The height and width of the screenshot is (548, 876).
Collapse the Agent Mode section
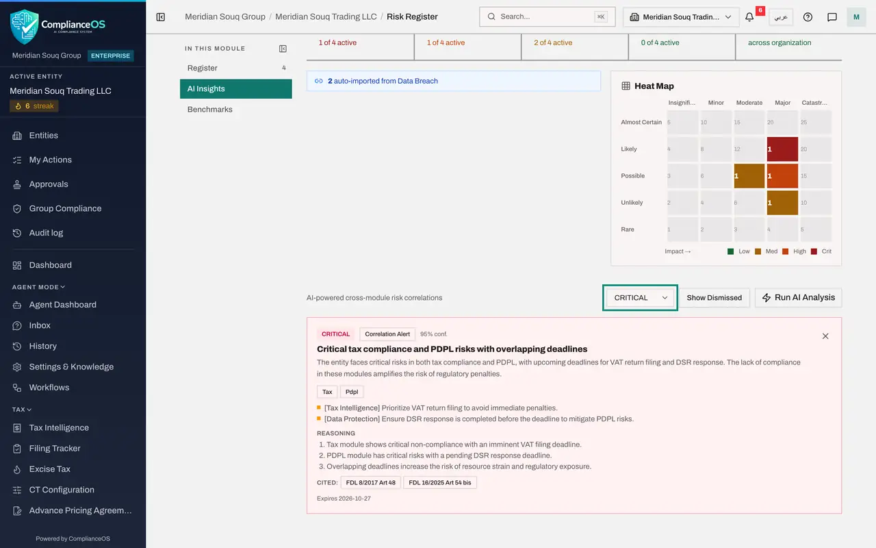[38, 287]
